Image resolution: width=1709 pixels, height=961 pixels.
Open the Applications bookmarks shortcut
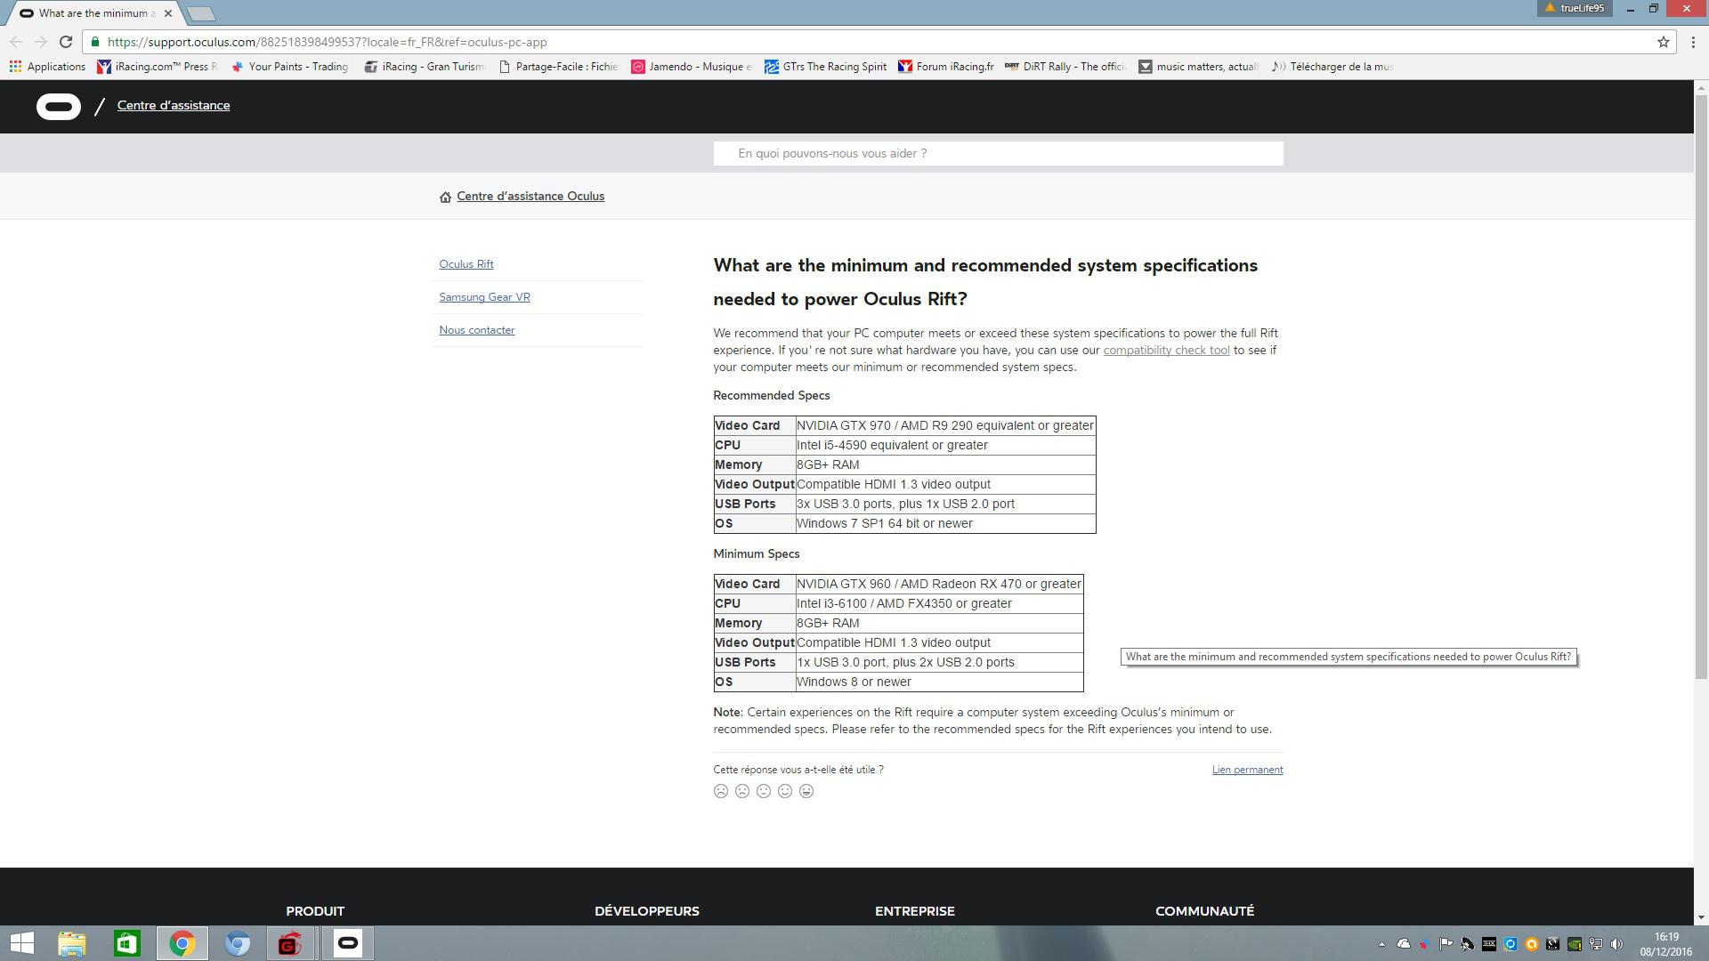(x=47, y=67)
